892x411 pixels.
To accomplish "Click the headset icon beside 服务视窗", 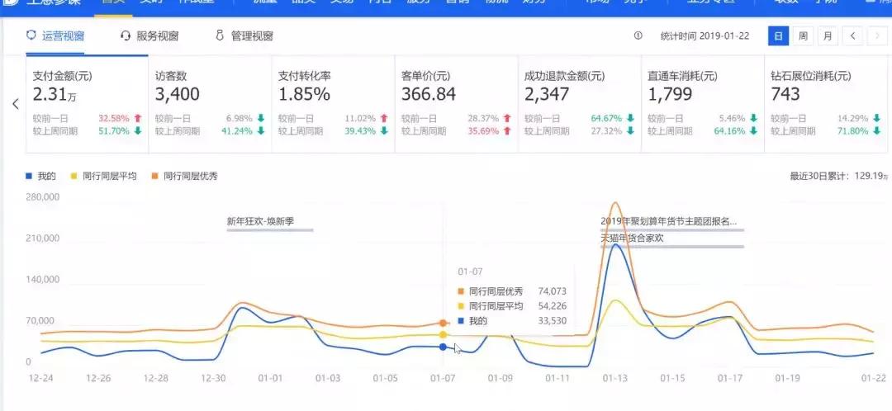I will coord(126,35).
